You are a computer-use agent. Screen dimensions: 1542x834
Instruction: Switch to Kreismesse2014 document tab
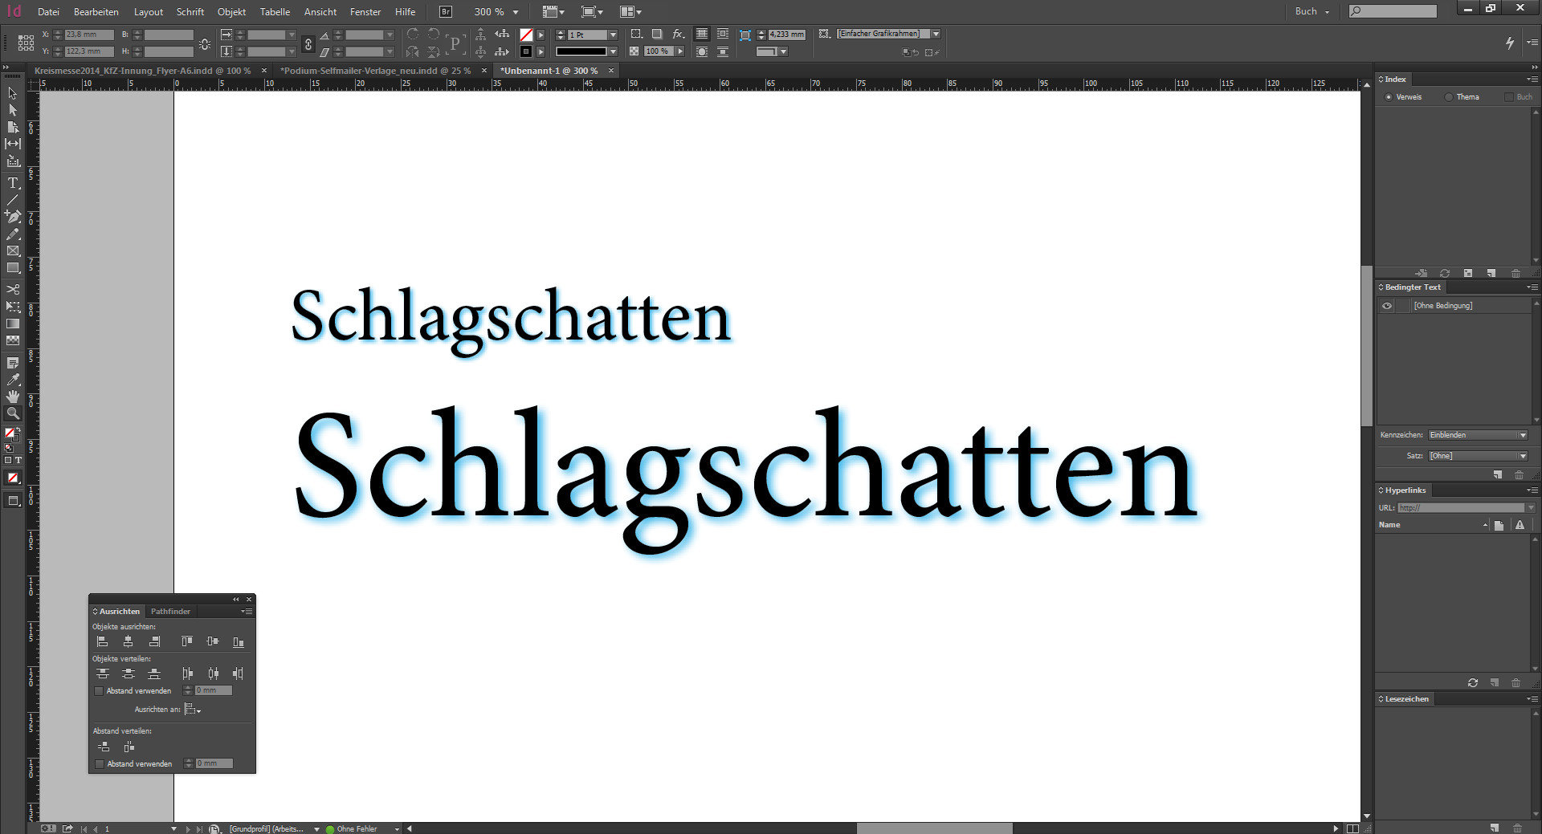pyautogui.click(x=143, y=71)
